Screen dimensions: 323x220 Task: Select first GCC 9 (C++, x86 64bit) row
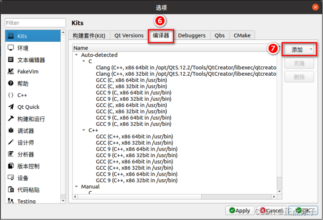click(x=137, y=149)
